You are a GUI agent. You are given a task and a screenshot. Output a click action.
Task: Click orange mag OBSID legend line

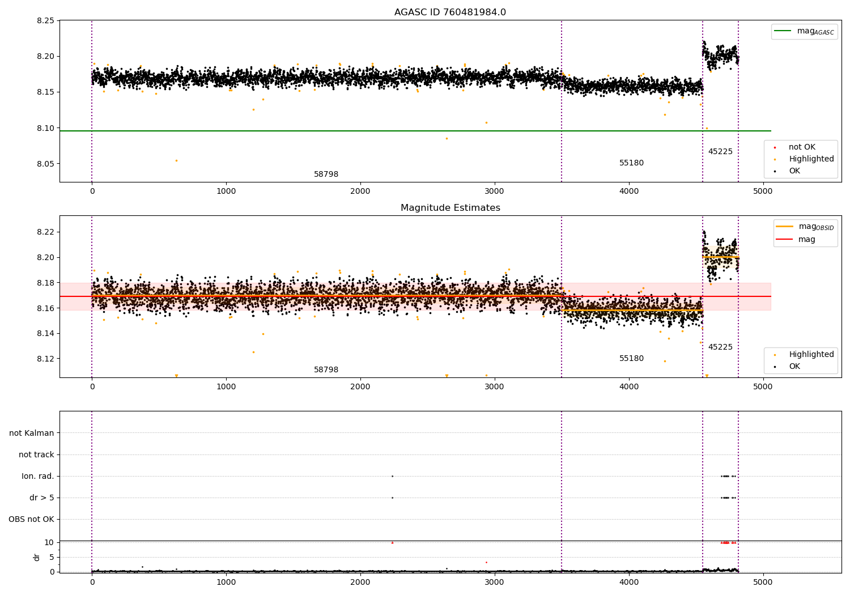(x=784, y=227)
